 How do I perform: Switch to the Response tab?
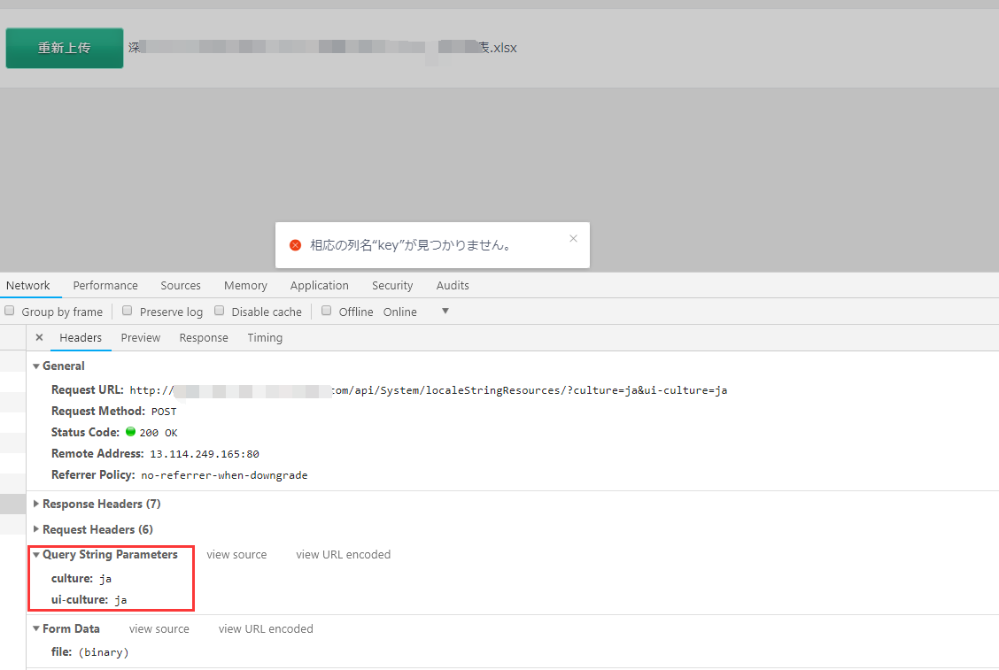(x=204, y=337)
